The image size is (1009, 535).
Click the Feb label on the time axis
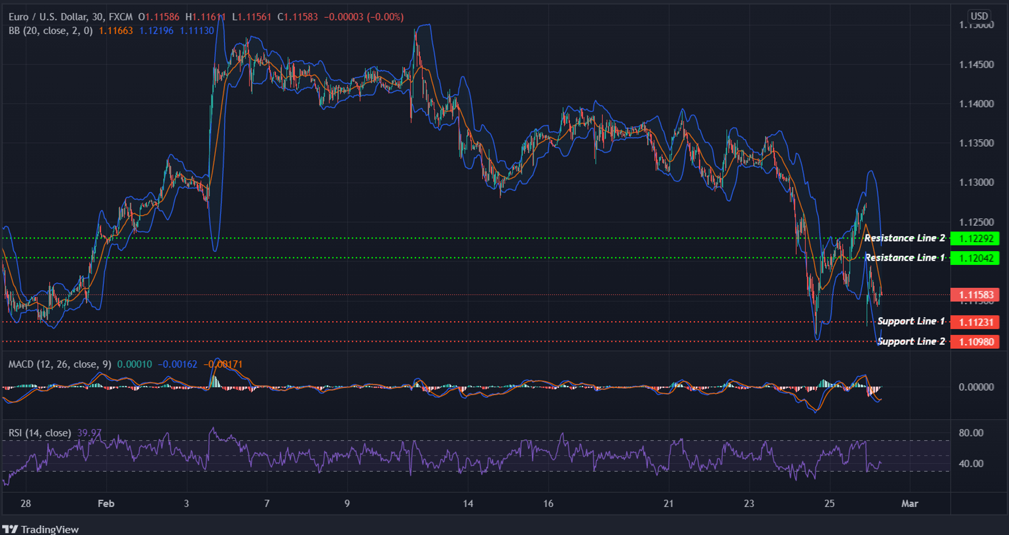(x=106, y=503)
